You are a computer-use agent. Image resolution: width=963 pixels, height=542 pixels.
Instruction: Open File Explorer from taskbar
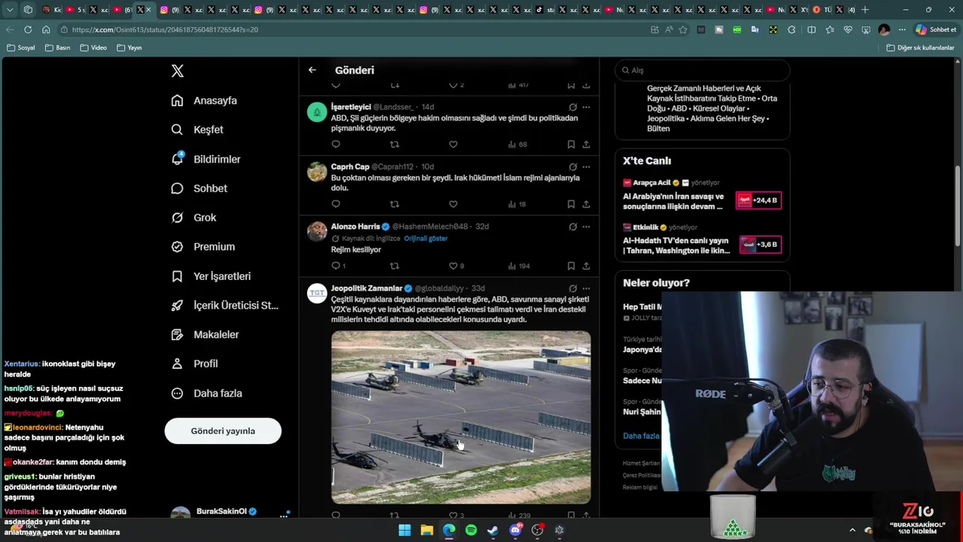pyautogui.click(x=427, y=530)
